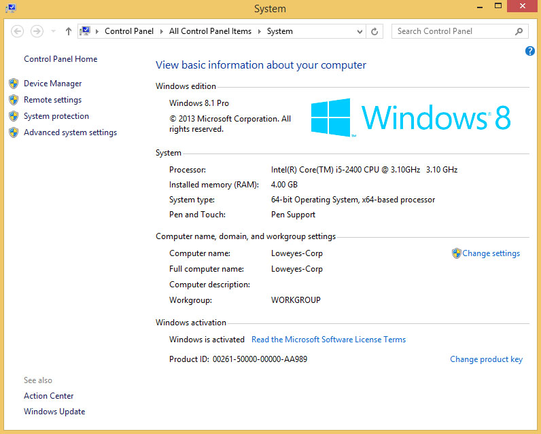Click 'View basic information about your computer' heading
Image resolution: width=541 pixels, height=434 pixels.
coord(261,65)
